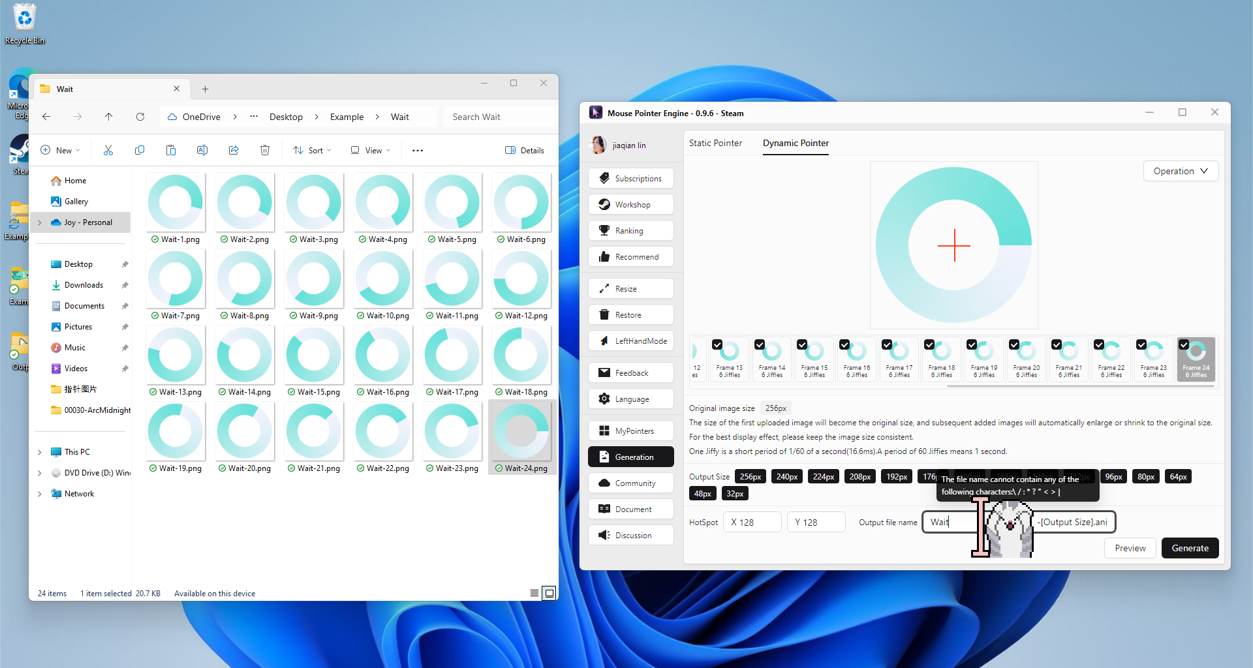This screenshot has height=668, width=1253.
Task: Open the Workshop Steam icon in sidebar
Action: (604, 204)
